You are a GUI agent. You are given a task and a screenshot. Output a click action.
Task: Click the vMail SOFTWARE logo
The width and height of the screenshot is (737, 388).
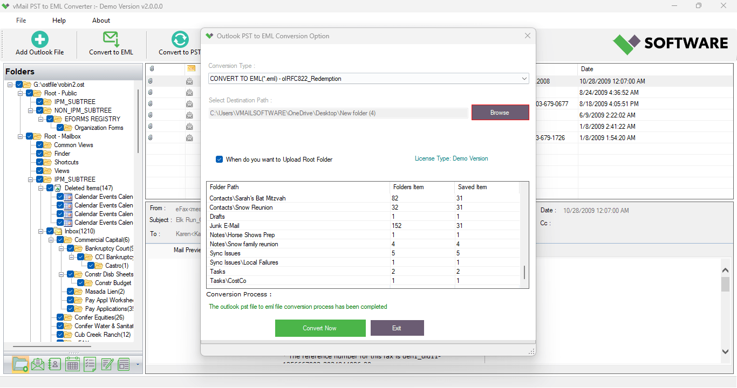(670, 44)
